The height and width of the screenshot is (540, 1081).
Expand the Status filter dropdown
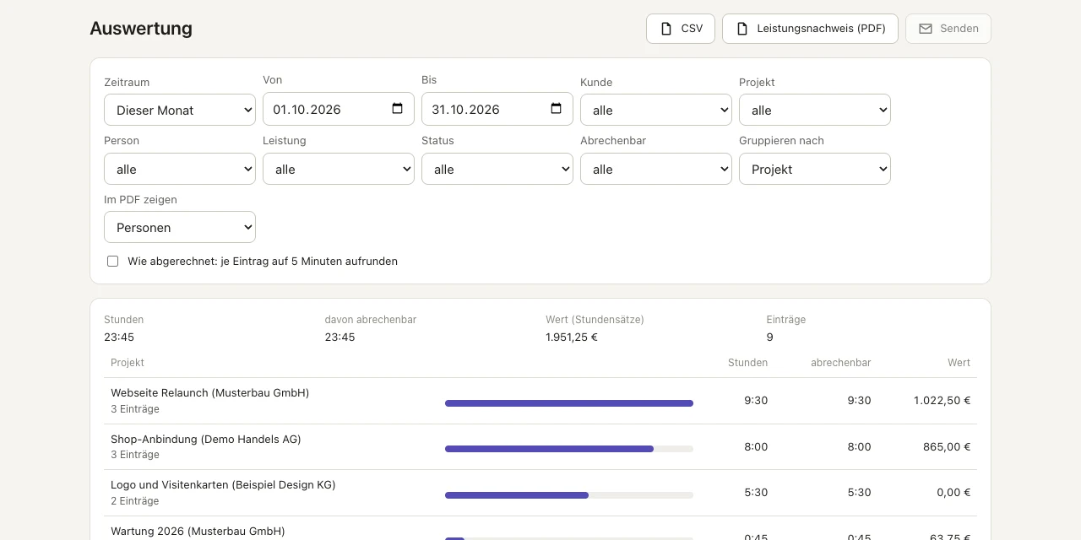497,169
